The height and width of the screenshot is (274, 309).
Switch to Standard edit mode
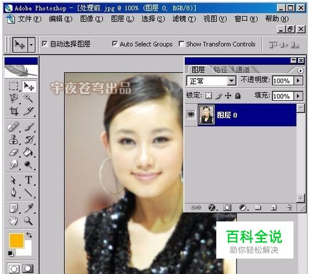[x=14, y=268]
